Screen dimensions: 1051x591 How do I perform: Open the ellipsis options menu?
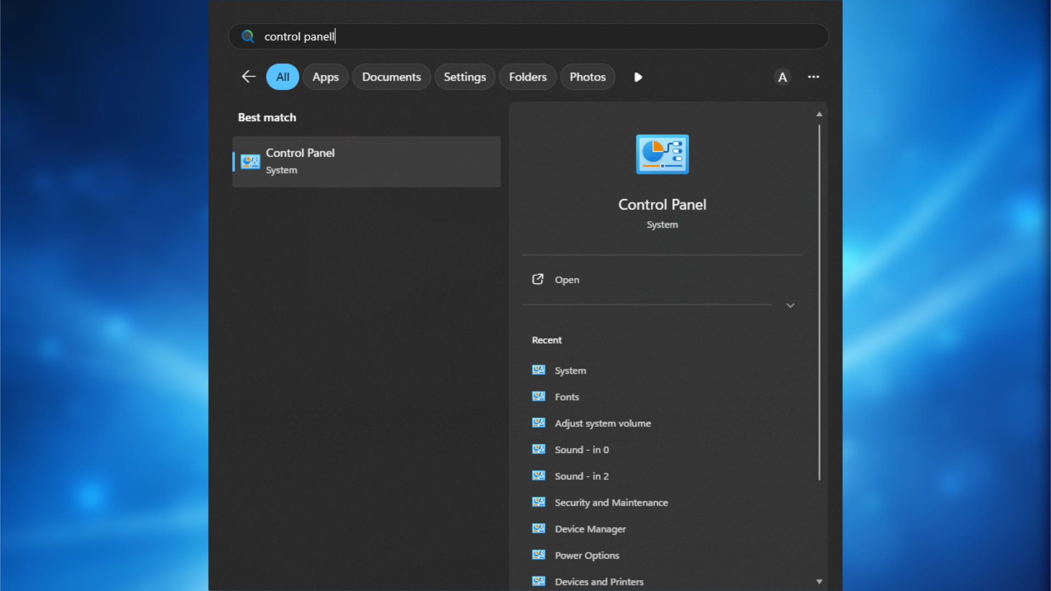pos(813,77)
